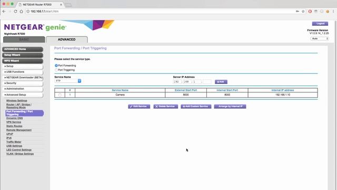Reload the router page
337x190 pixels.
coord(15,11)
